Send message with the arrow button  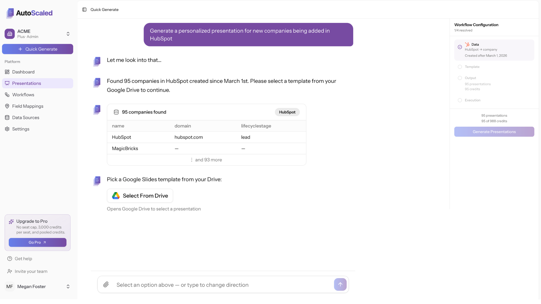(340, 284)
